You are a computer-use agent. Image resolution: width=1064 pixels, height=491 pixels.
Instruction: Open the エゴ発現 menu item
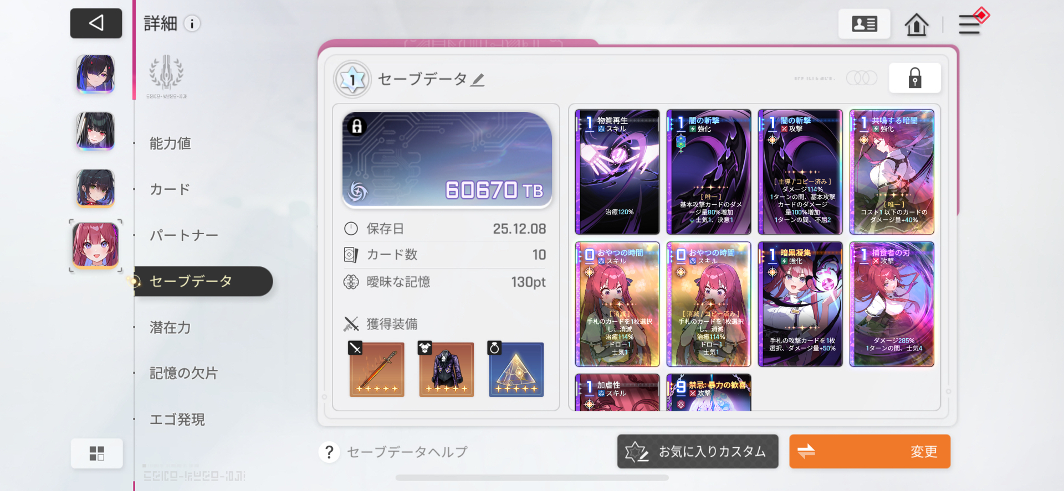[177, 419]
